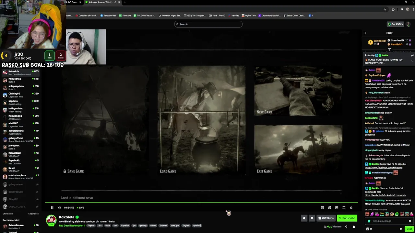Jump to LIVE indicator in player

[x=80, y=208]
